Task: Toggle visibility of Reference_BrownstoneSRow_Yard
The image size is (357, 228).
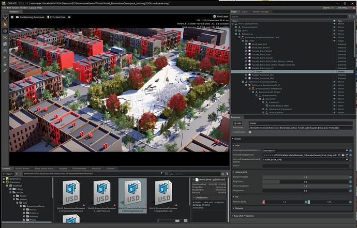Action: click(334, 37)
